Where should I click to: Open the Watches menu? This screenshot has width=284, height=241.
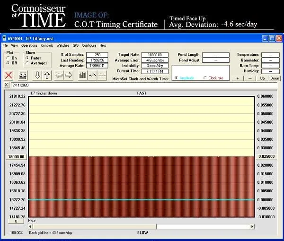(x=63, y=45)
